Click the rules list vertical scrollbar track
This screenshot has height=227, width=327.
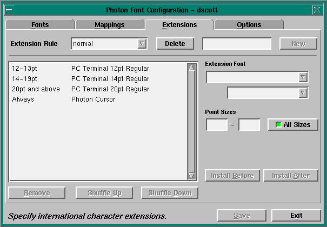(191, 122)
